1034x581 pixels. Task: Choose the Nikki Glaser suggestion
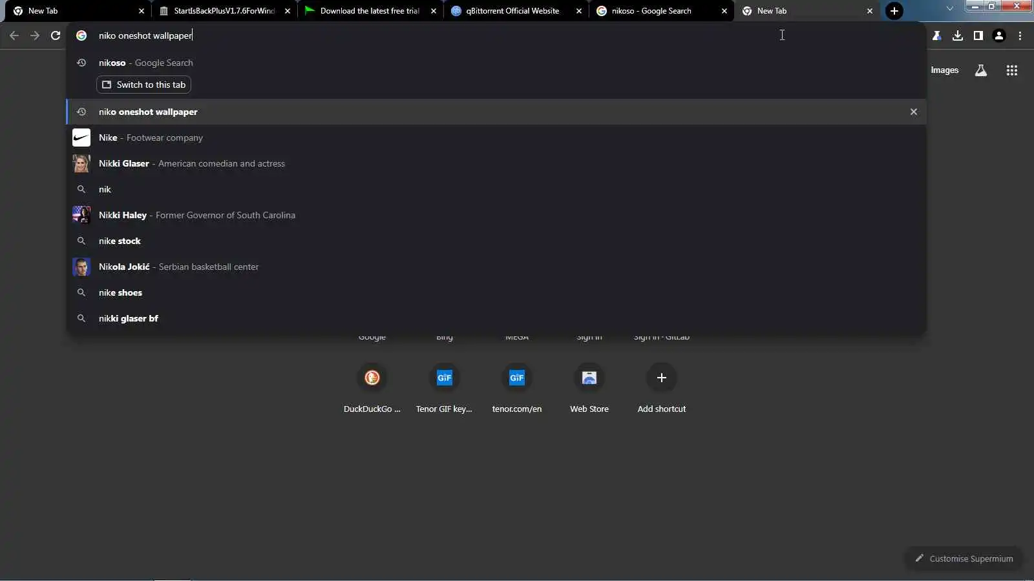(496, 163)
